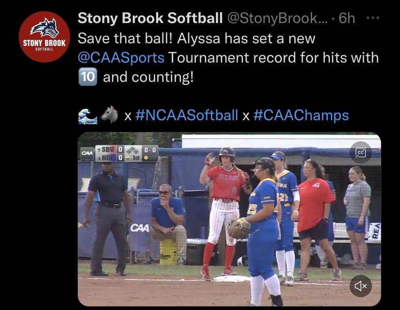
Task: Click the wave emoji in the tweet
Action: (88, 116)
